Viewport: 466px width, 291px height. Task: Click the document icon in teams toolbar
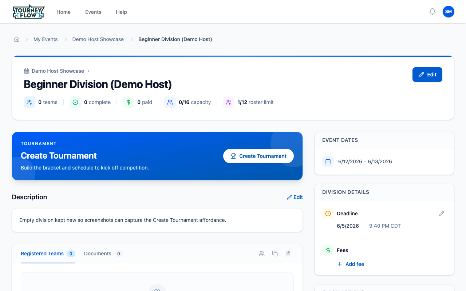pos(288,254)
